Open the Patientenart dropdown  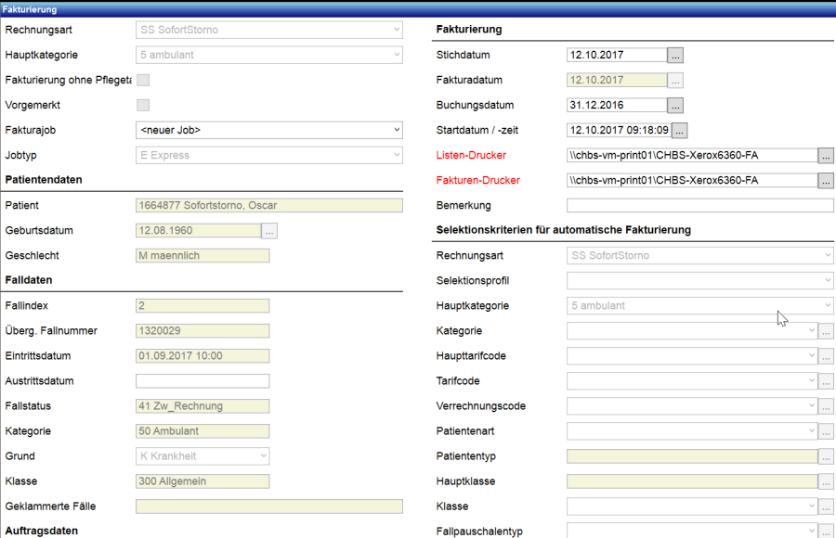click(692, 431)
